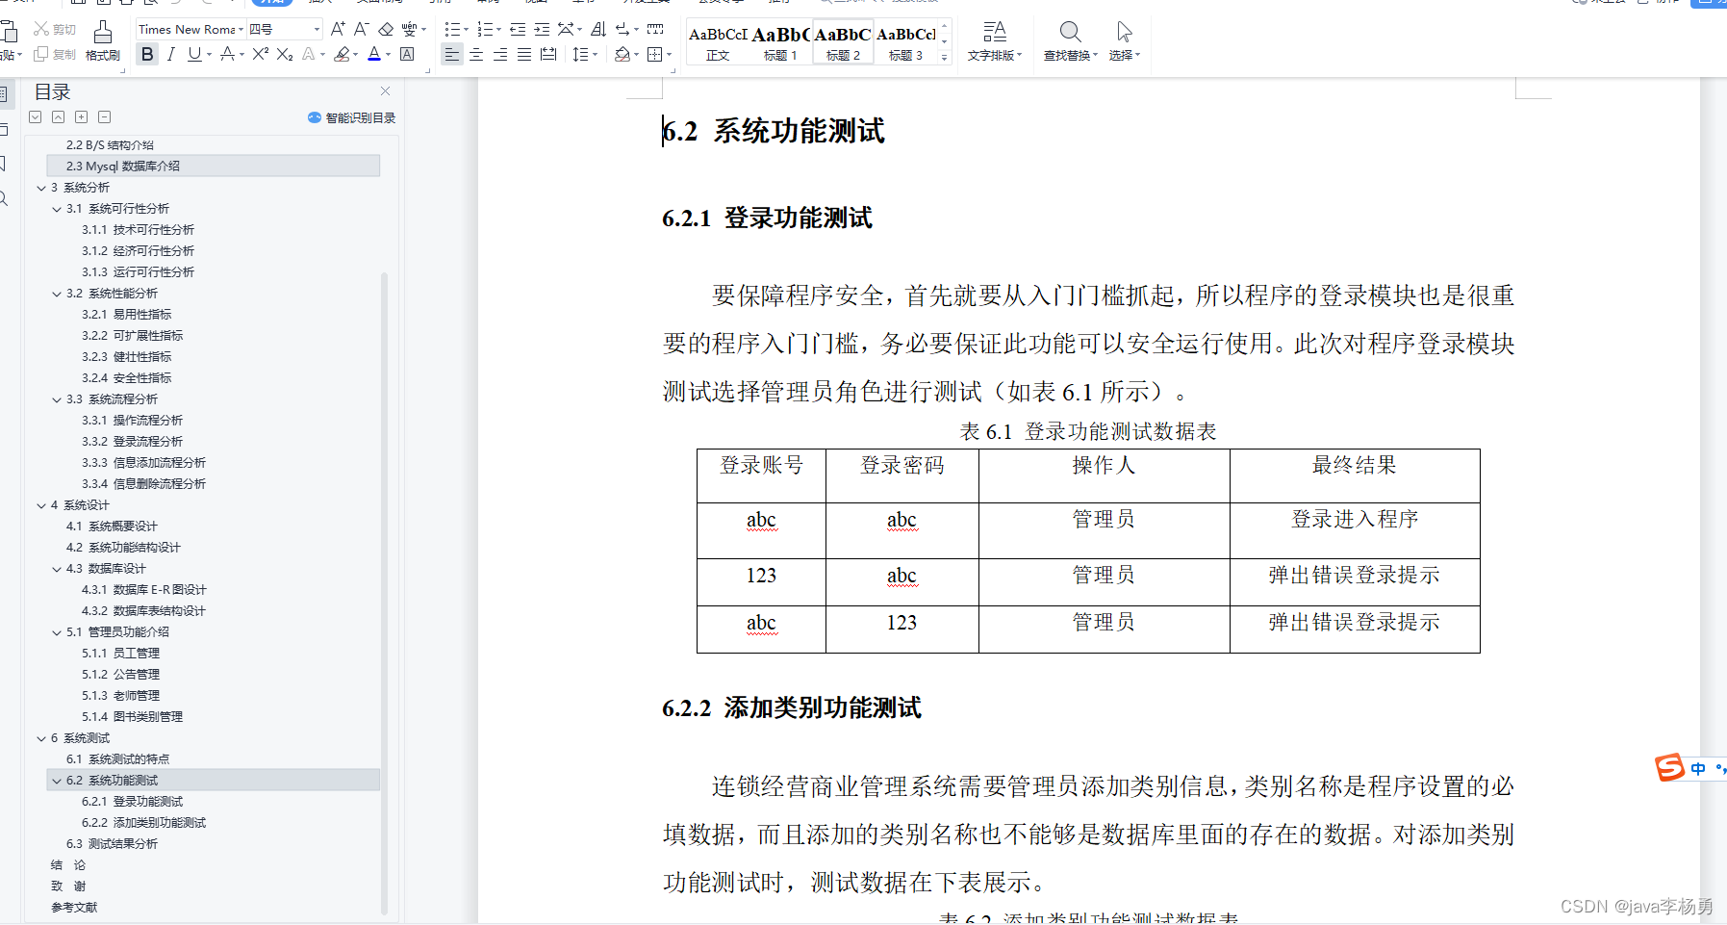
Task: Apply the 标题 2 style
Action: coord(843,43)
